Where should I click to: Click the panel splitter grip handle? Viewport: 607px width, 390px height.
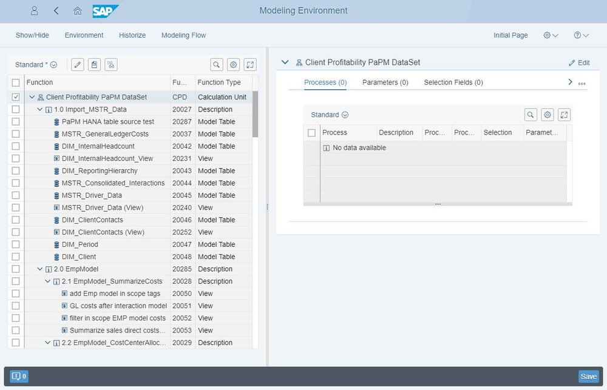click(x=267, y=207)
